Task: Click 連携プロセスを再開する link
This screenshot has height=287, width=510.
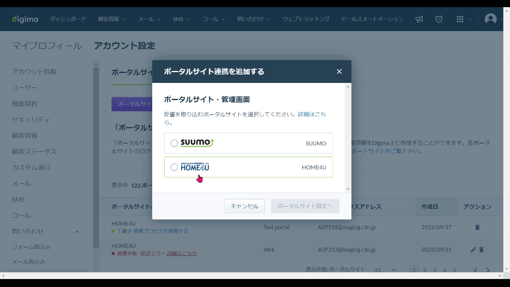Action: [161, 231]
